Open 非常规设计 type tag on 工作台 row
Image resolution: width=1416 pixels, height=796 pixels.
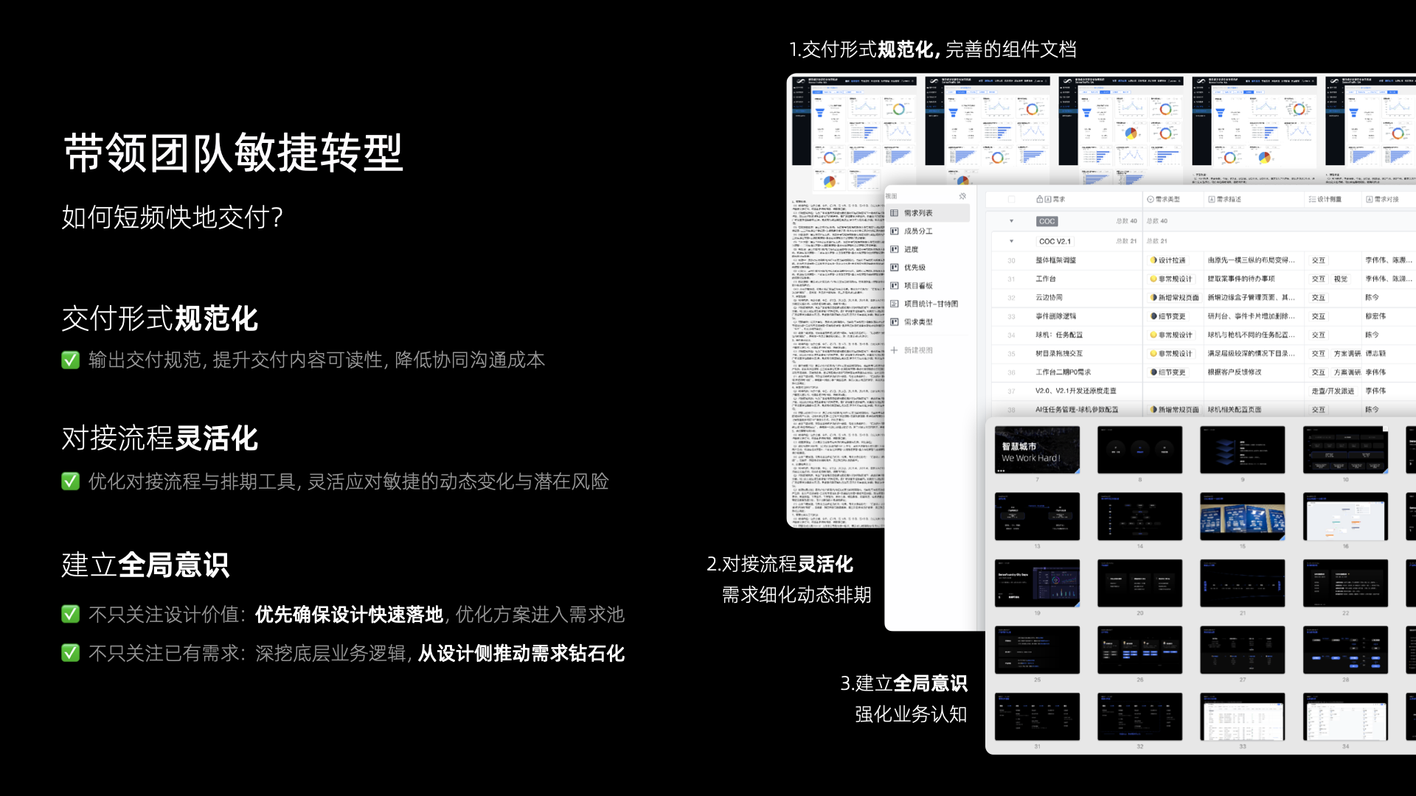click(1171, 279)
